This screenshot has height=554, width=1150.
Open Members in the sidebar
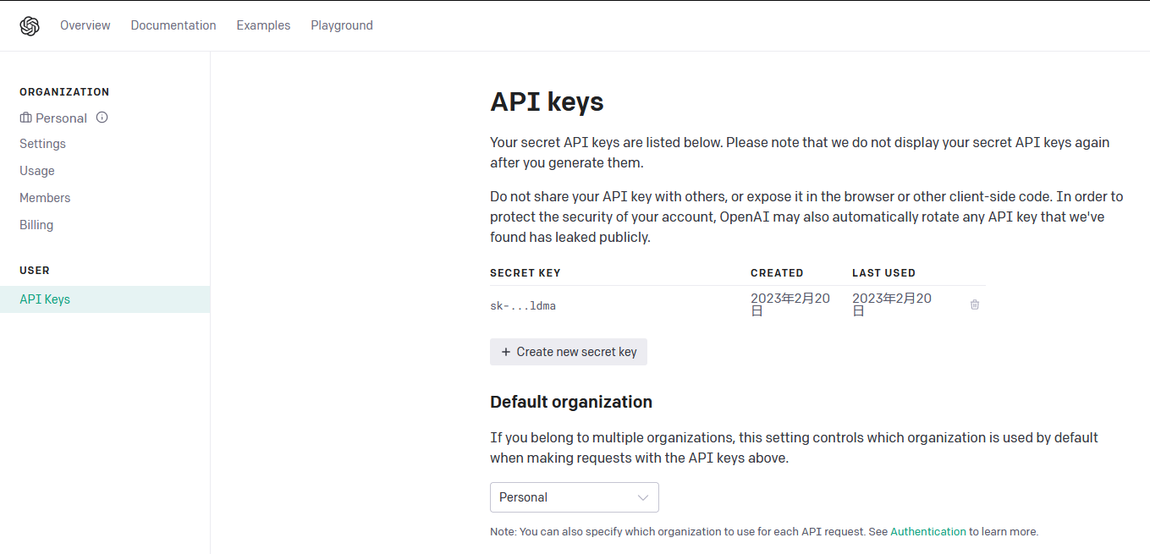(x=45, y=198)
